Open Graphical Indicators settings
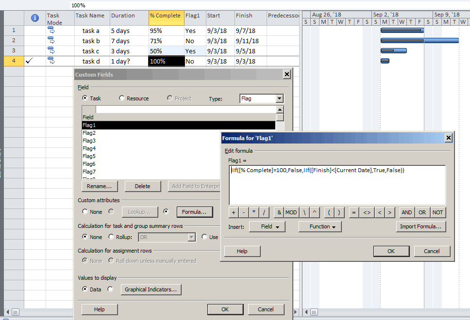The width and height of the screenshot is (470, 320). click(151, 289)
